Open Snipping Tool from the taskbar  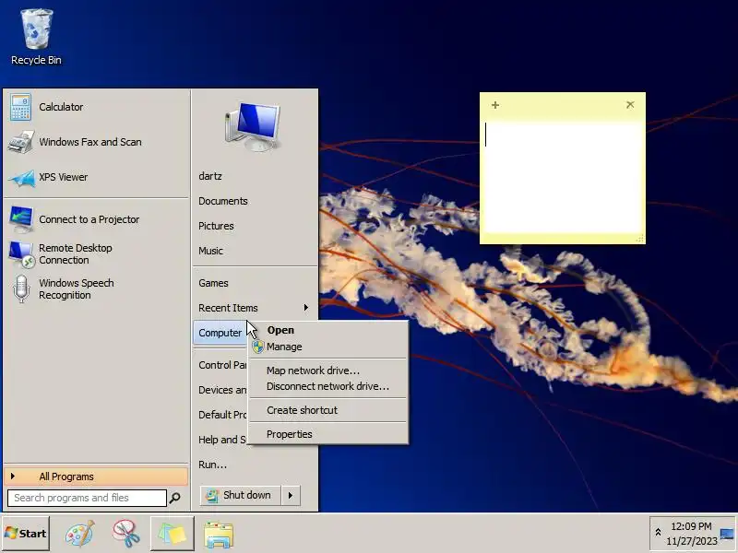pos(125,534)
